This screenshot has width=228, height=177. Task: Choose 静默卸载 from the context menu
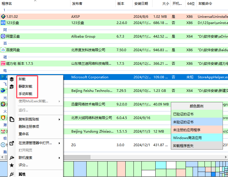25,87
